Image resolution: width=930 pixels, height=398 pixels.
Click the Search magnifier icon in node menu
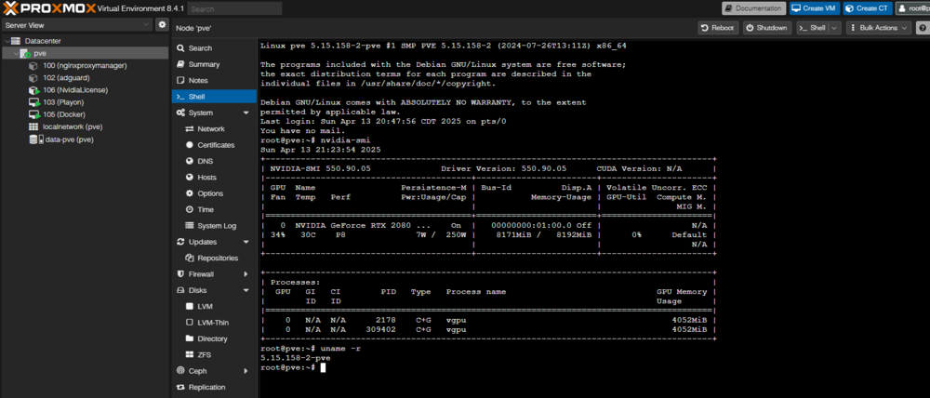click(181, 48)
